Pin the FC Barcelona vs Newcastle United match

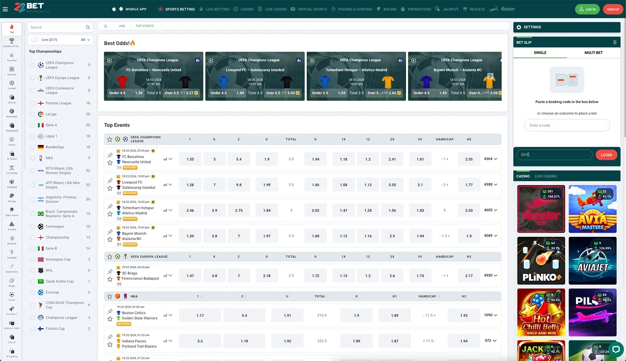pyautogui.click(x=110, y=155)
